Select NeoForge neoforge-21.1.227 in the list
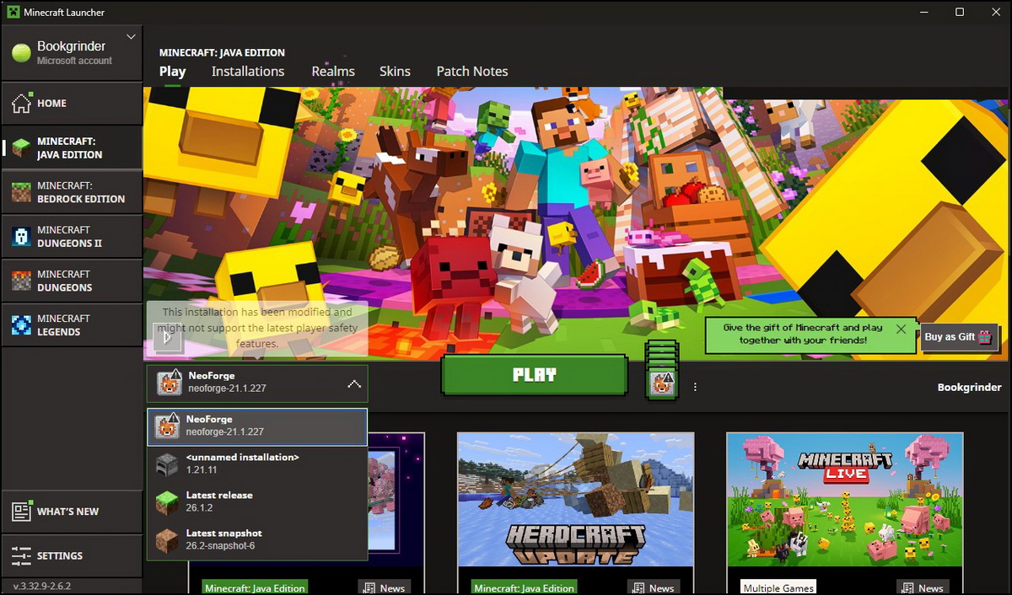This screenshot has height=595, width=1012. [x=257, y=426]
